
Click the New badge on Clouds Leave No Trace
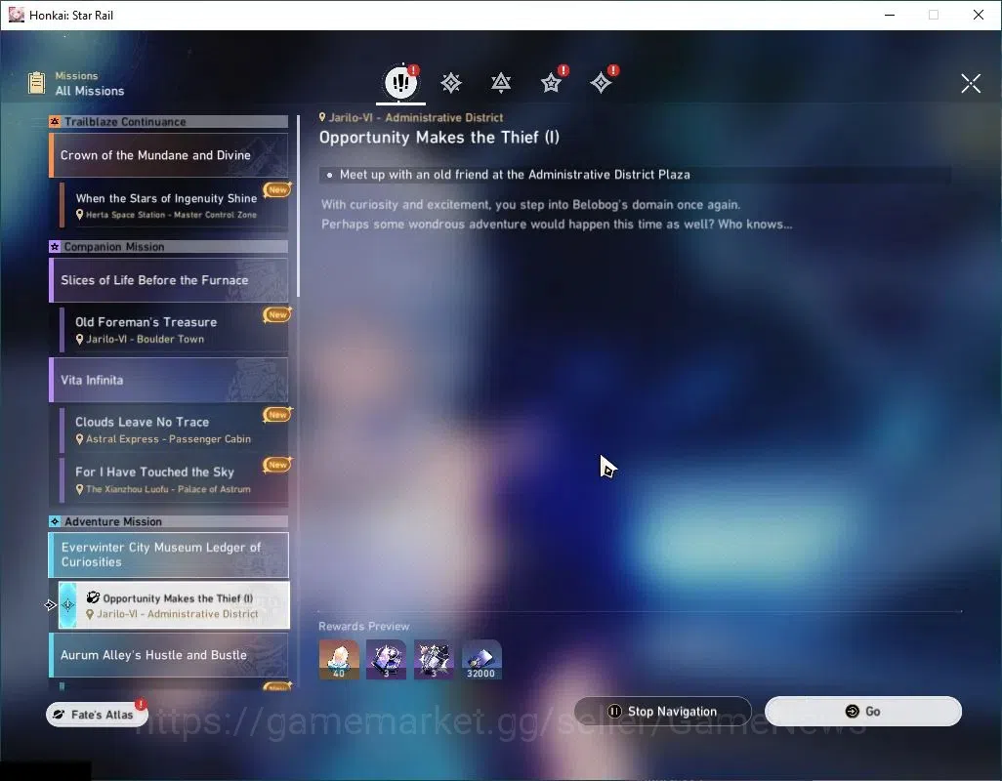point(277,415)
